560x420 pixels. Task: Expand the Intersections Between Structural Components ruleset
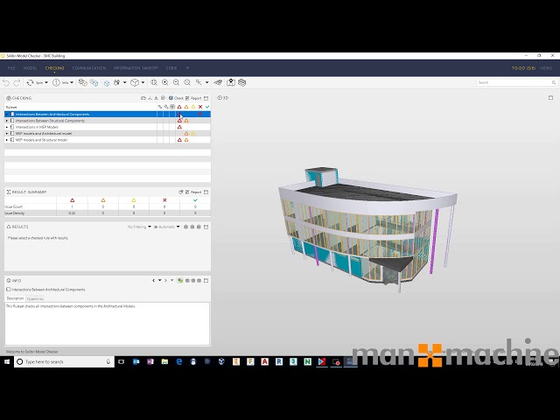(7, 121)
